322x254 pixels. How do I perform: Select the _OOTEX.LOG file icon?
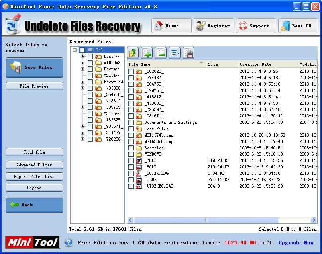(139, 173)
